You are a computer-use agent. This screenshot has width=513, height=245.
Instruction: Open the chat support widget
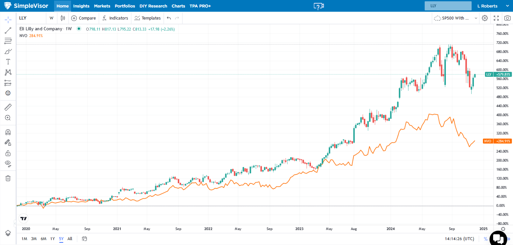coord(498,238)
